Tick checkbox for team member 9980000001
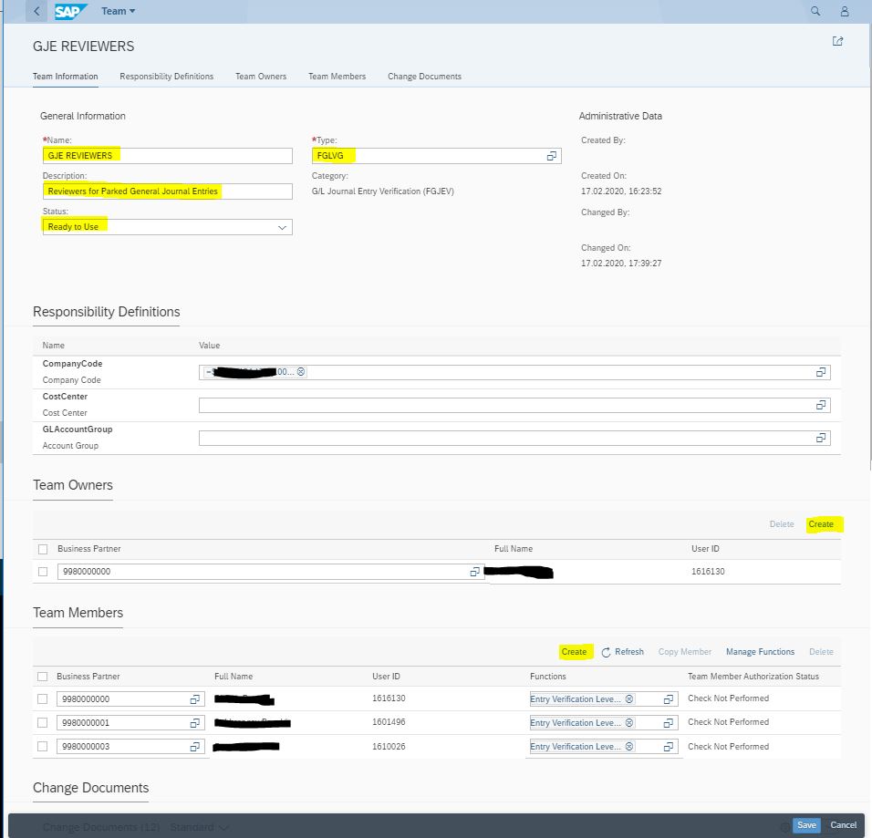The height and width of the screenshot is (838, 872). pos(43,722)
